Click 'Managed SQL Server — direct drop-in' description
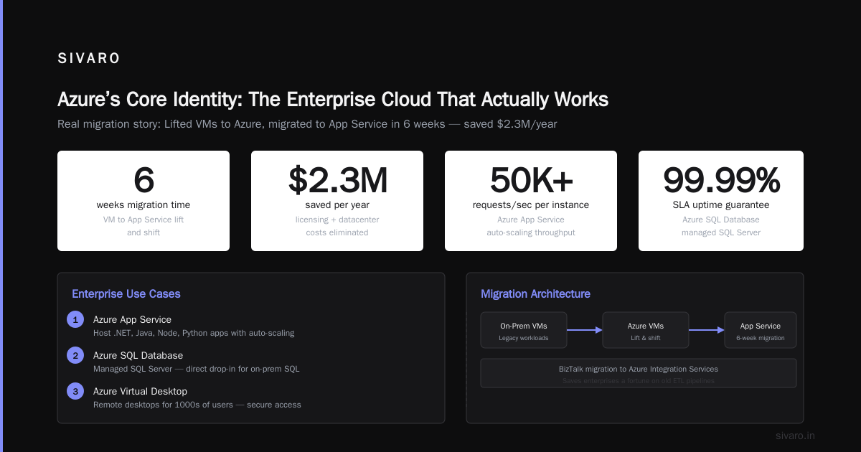Image resolution: width=861 pixels, height=452 pixels. (197, 369)
